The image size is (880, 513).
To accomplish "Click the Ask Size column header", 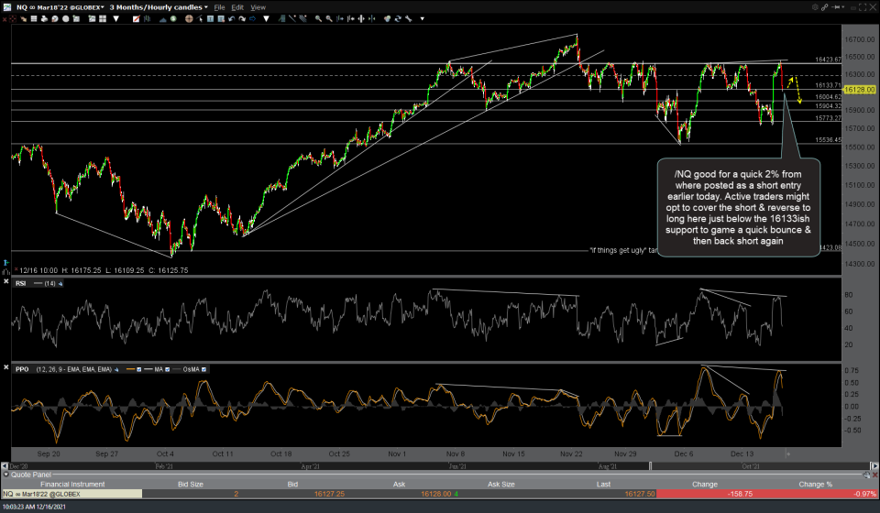I will tap(500, 484).
